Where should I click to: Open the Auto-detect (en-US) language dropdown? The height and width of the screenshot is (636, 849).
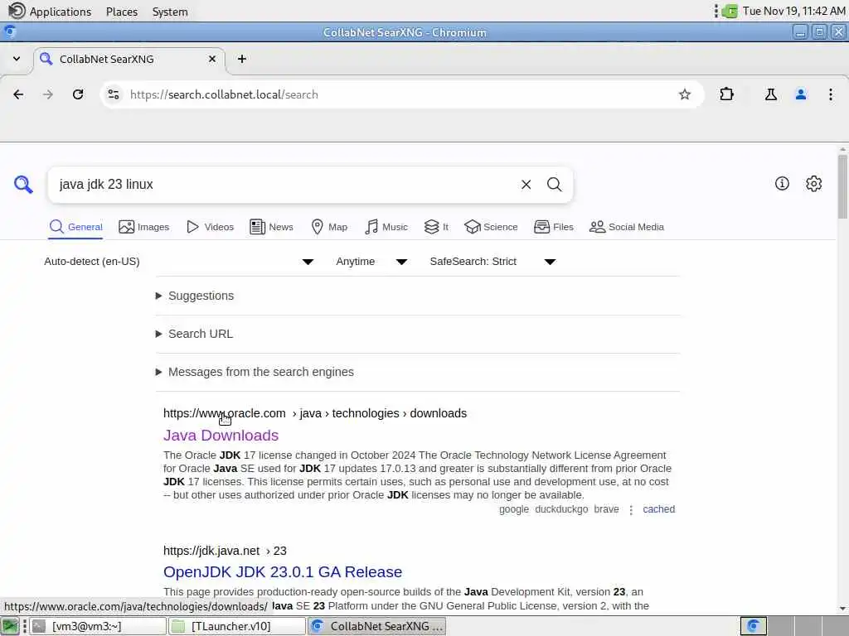pos(179,262)
